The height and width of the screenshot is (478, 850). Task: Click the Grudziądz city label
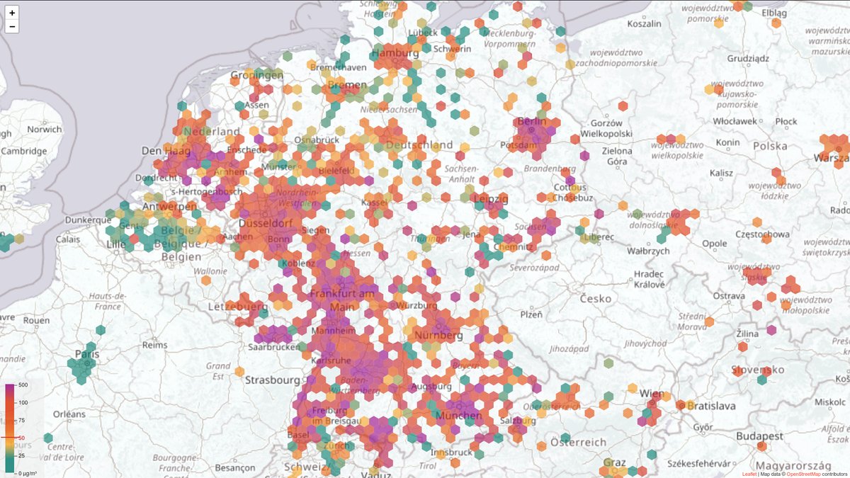(747, 59)
